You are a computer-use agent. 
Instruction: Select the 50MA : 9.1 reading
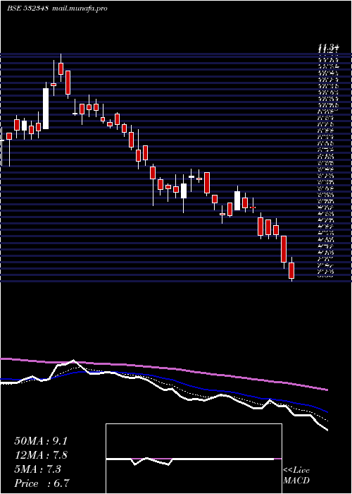coord(41,441)
